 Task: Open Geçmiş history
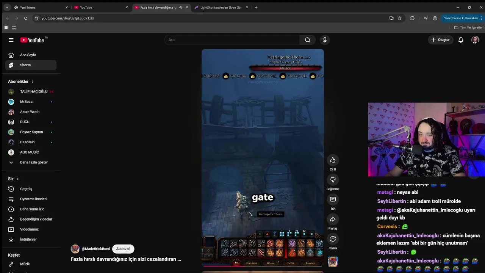click(31, 189)
